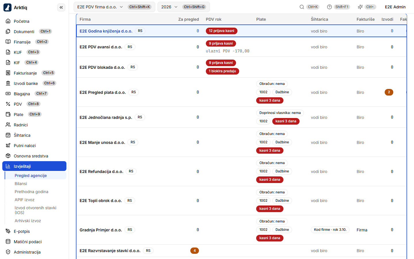Go to Finansije book icon
This screenshot has height=259, width=414.
click(x=8, y=42)
